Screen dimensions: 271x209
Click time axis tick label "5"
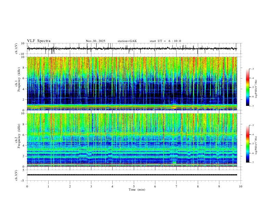[134, 186]
